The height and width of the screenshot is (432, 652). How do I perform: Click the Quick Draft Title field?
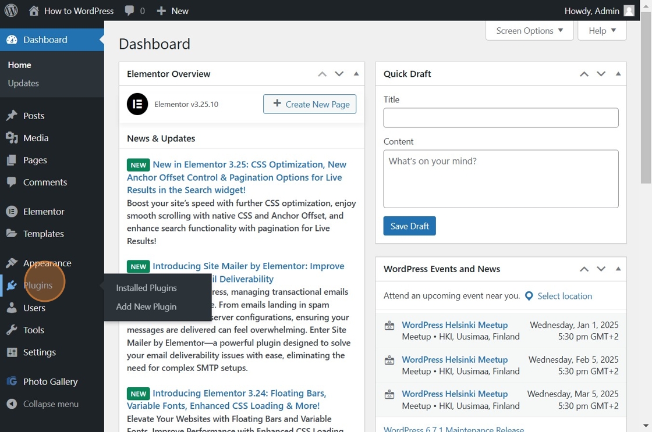(x=501, y=117)
